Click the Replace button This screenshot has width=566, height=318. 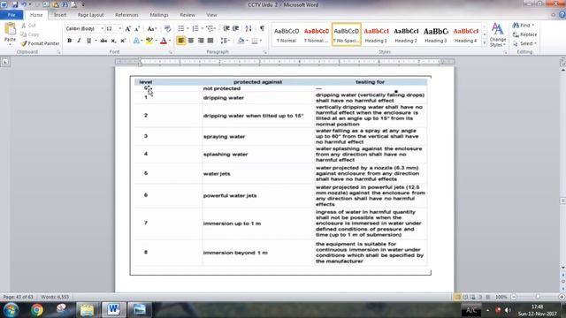[524, 34]
